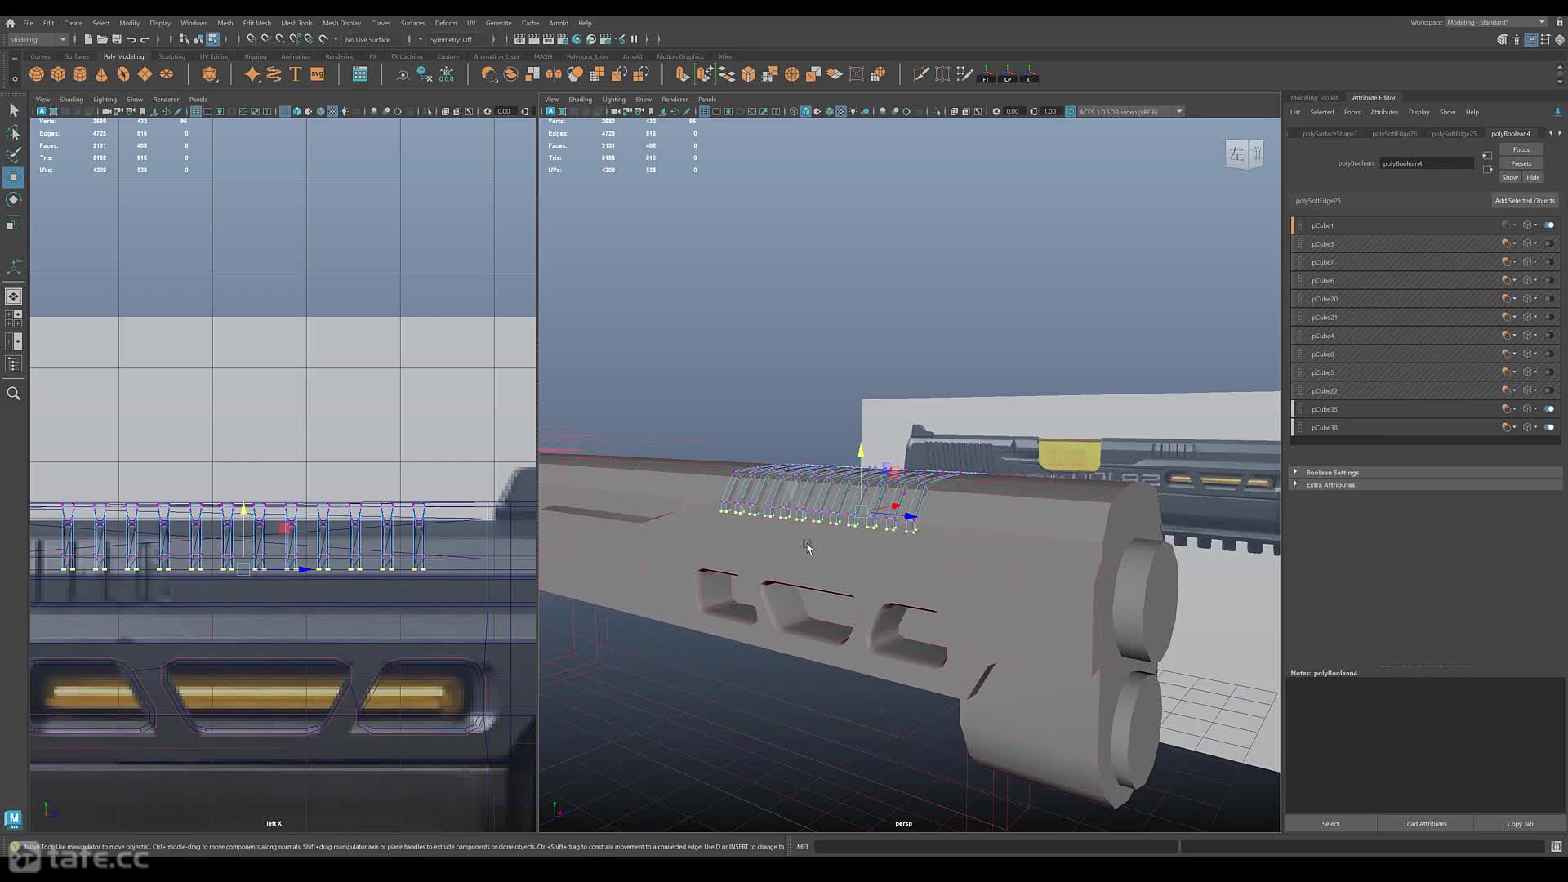The image size is (1568, 882).
Task: Select the arrow Select tool in toolbox
Action: (x=13, y=109)
